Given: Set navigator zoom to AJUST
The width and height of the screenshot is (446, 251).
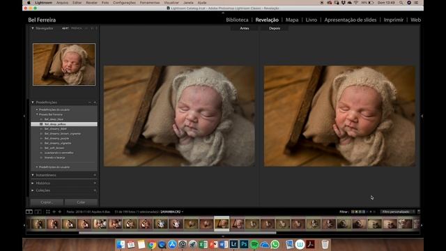Looking at the screenshot, I should point(65,28).
